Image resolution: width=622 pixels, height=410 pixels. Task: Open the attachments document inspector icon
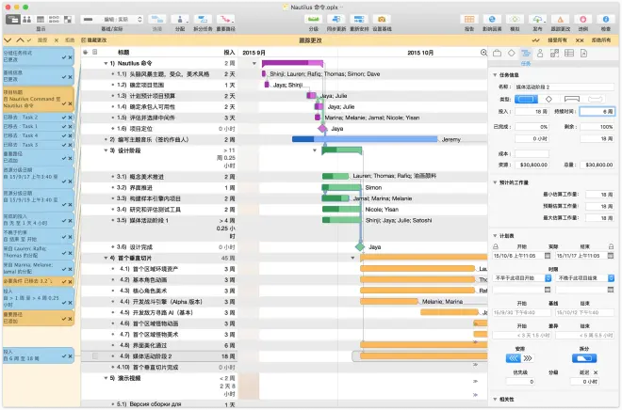click(x=583, y=53)
